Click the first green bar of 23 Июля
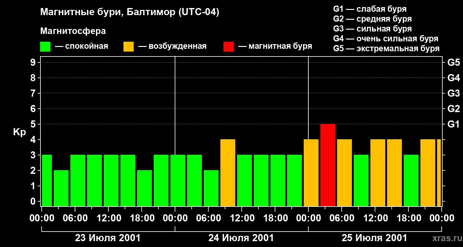 click(x=47, y=180)
